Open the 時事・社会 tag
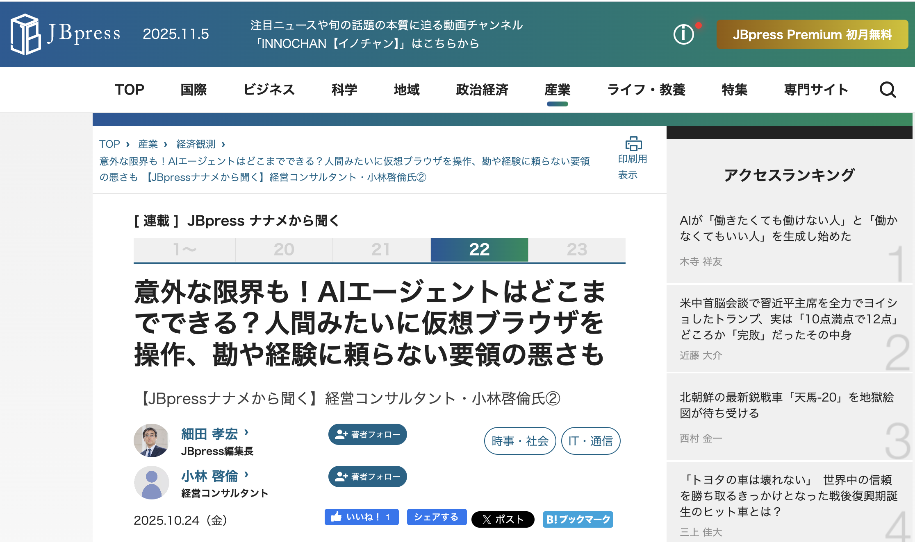 (x=520, y=441)
